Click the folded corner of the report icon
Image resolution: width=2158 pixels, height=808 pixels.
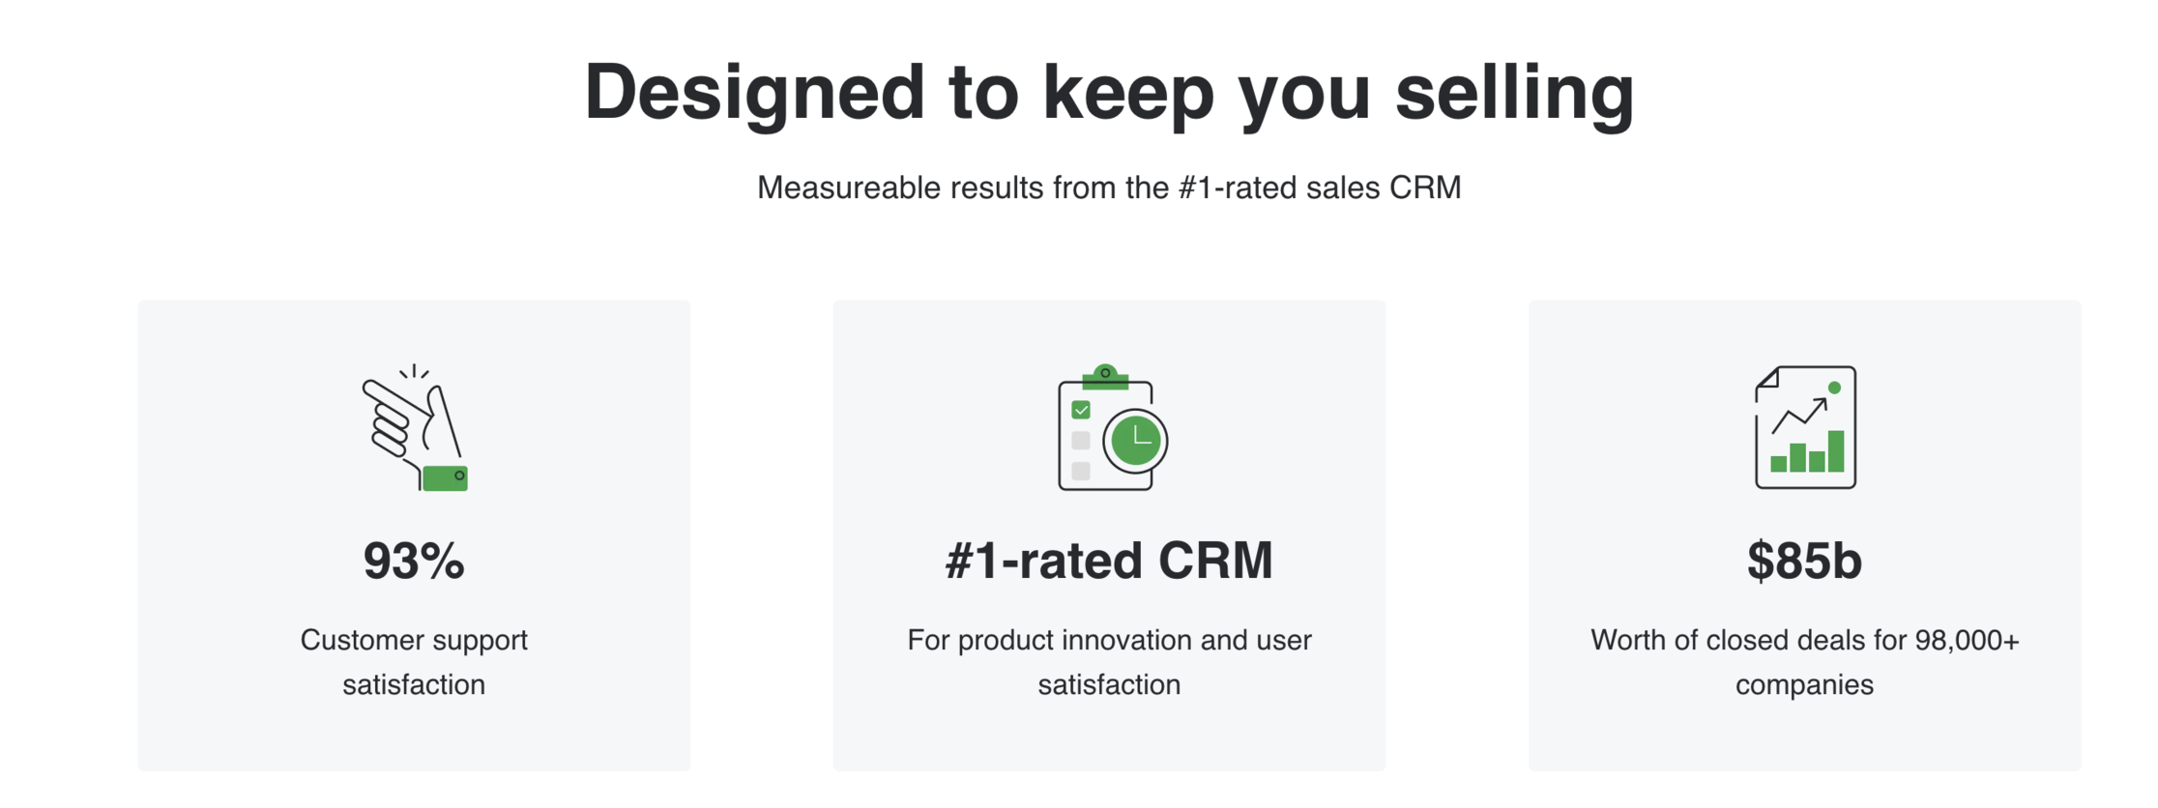pyautogui.click(x=1767, y=378)
